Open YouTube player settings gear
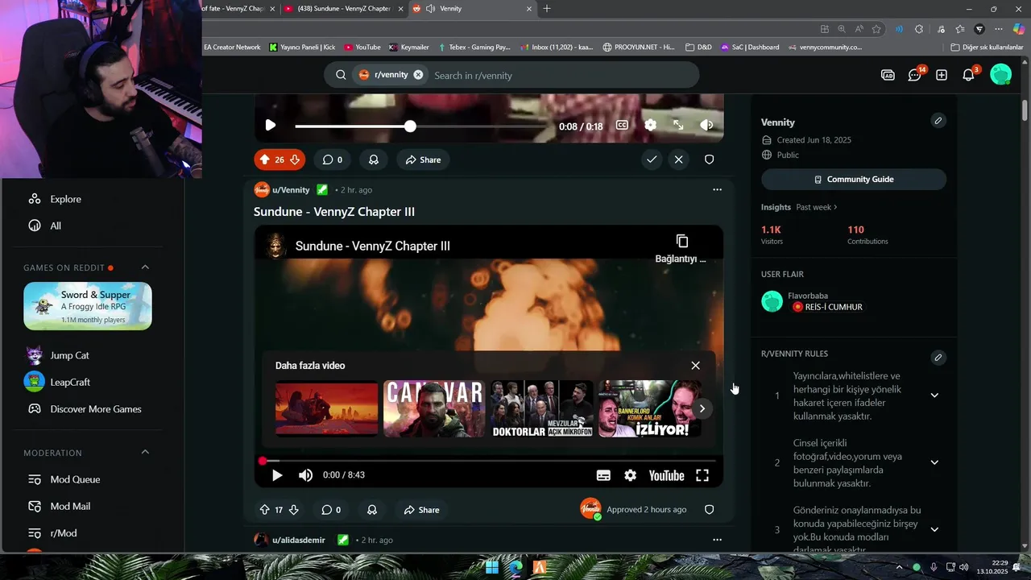This screenshot has height=580, width=1031. click(630, 475)
